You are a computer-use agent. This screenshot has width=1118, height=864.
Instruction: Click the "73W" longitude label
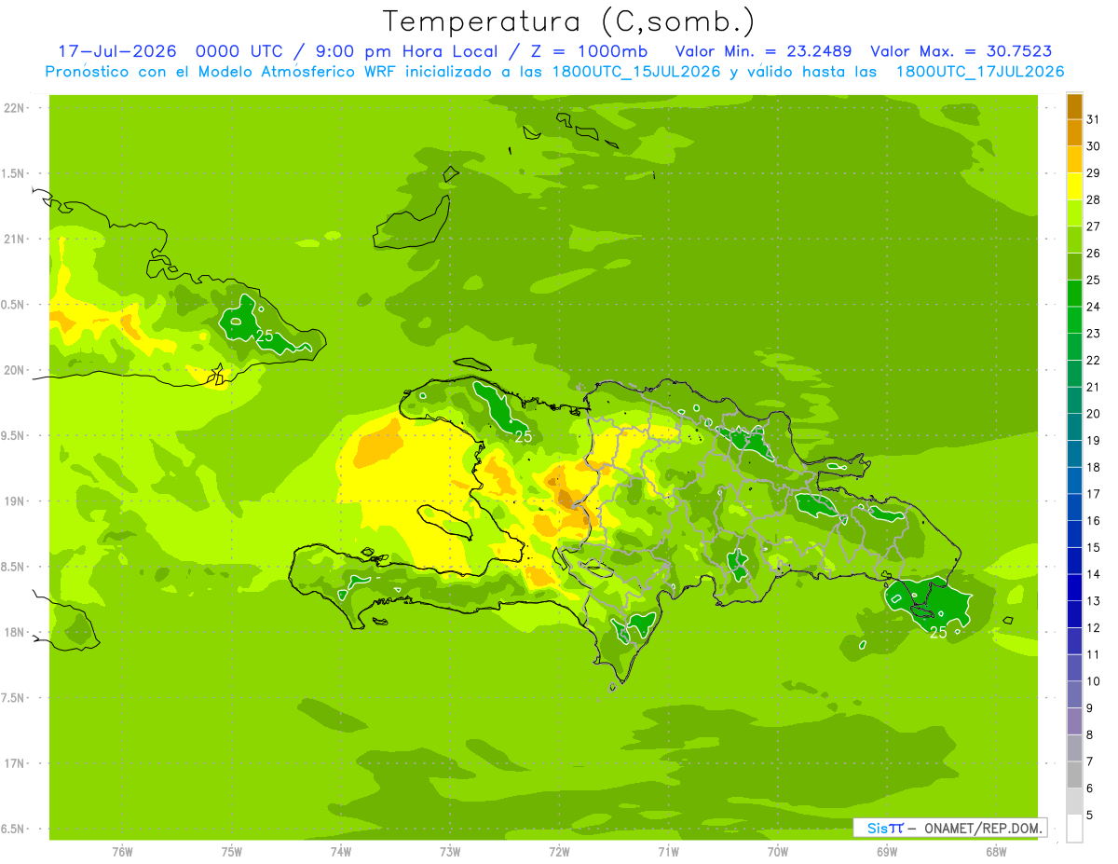pos(450,852)
